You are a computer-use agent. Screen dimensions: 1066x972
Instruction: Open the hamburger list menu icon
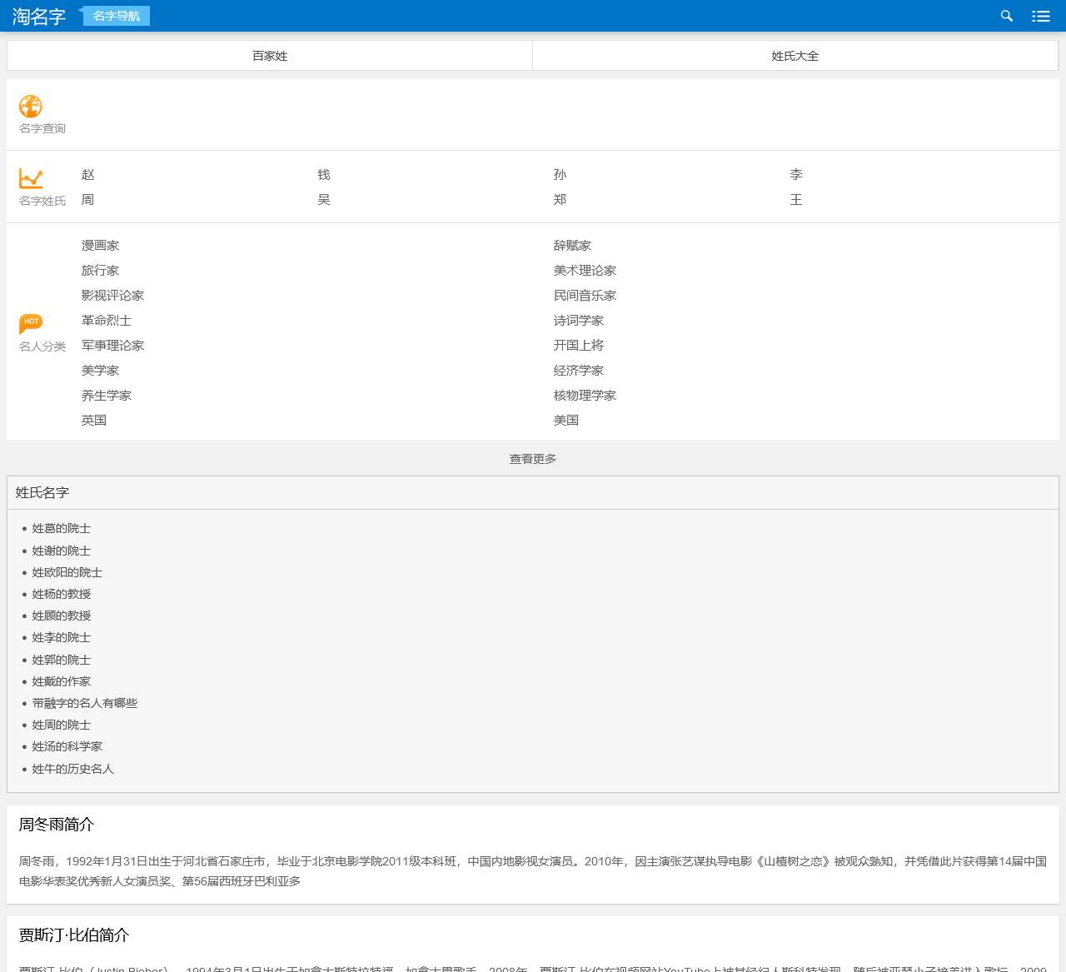(1040, 16)
